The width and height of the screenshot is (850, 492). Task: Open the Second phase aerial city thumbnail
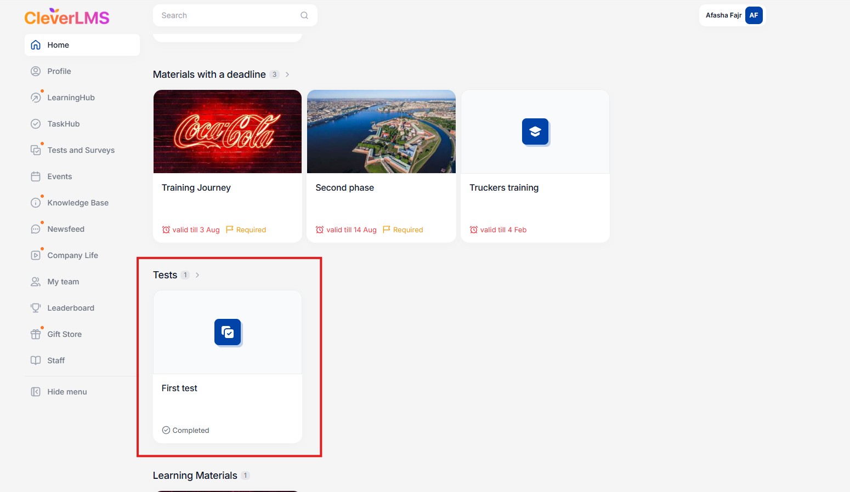click(381, 131)
